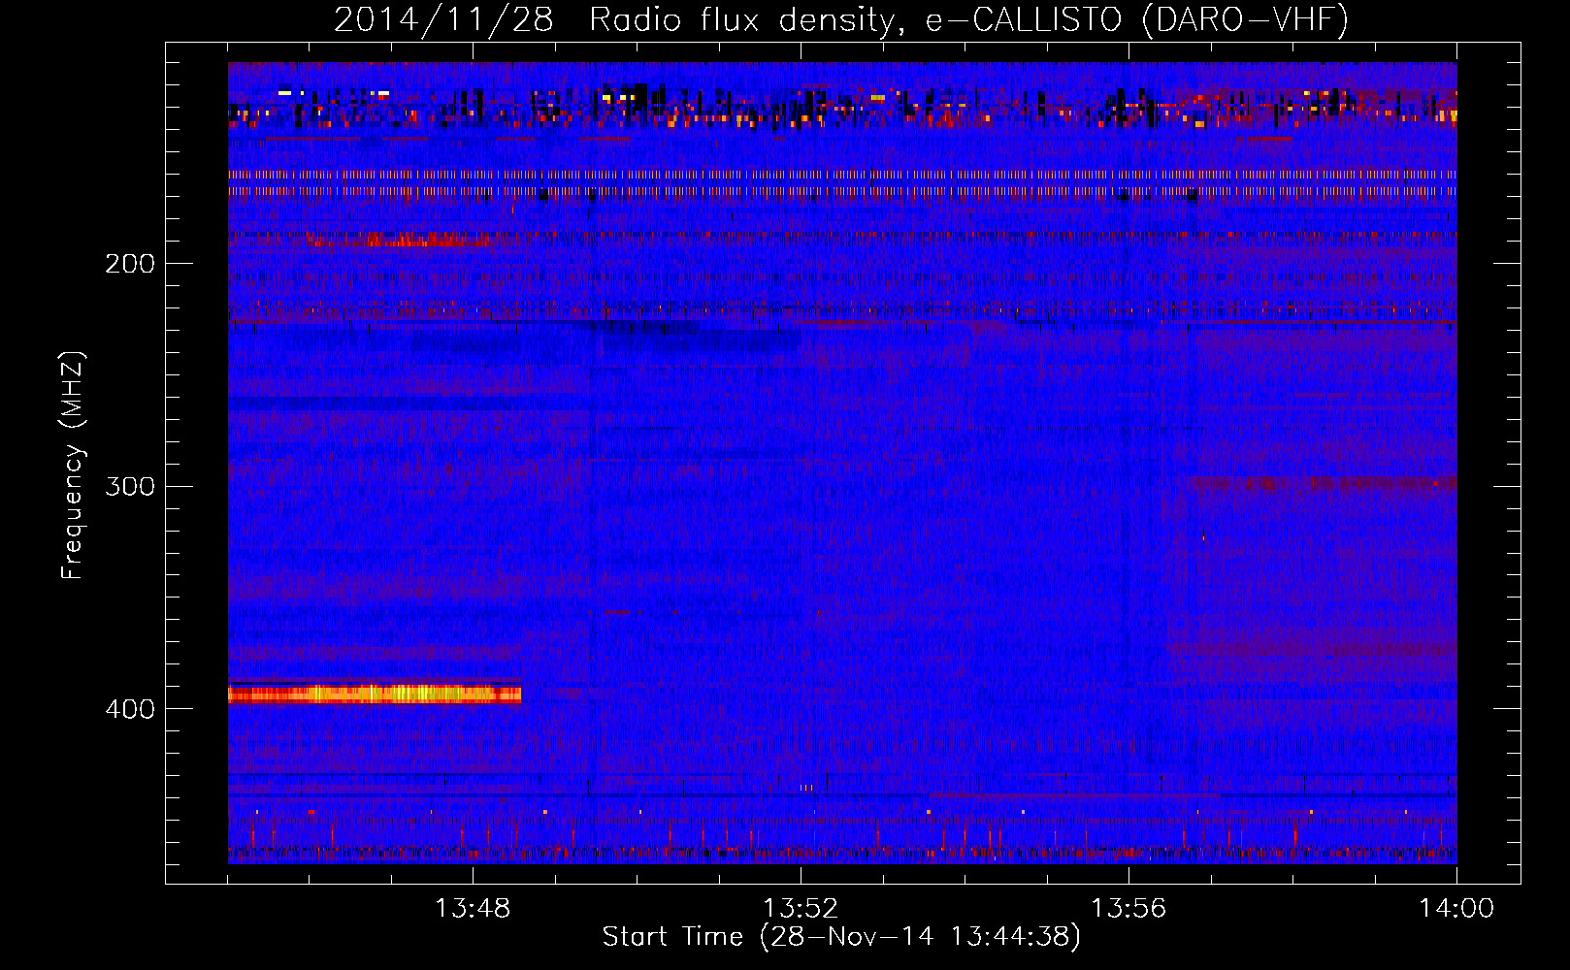Click the 13:56 time tick label

1128,909
